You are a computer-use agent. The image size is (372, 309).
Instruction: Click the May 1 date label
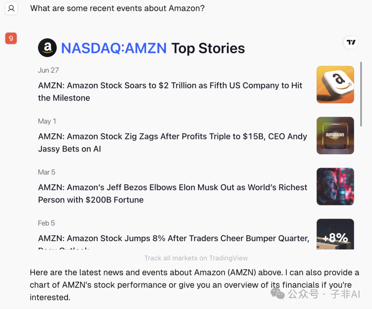click(x=47, y=121)
